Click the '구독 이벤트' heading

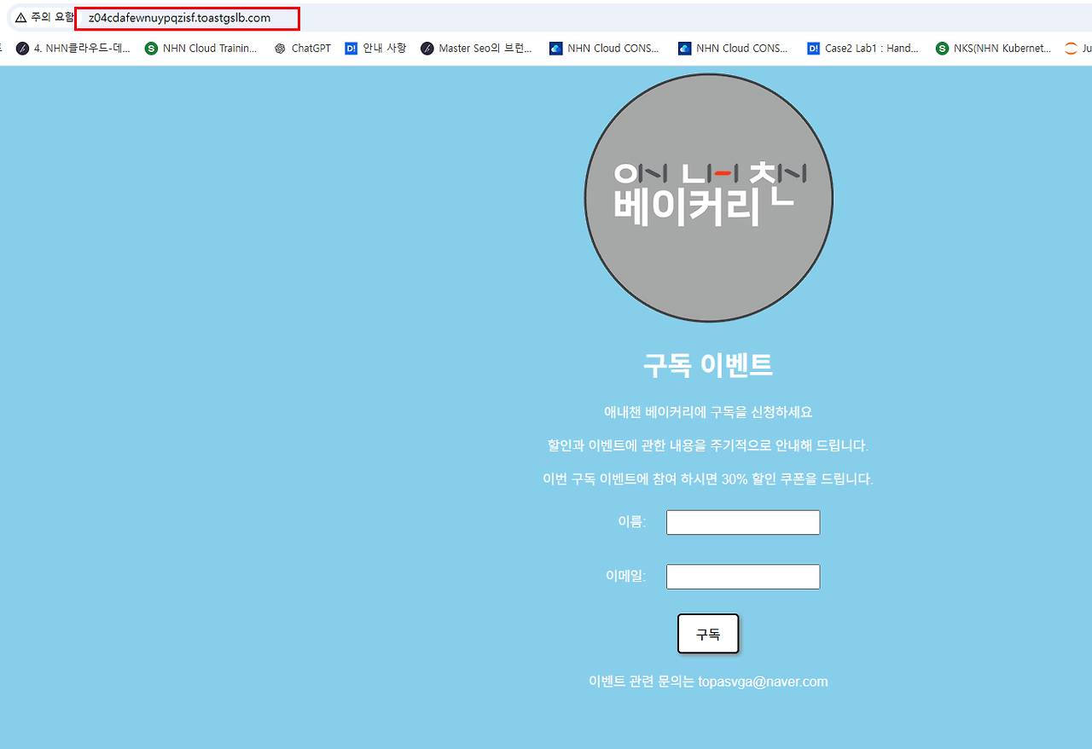(708, 365)
